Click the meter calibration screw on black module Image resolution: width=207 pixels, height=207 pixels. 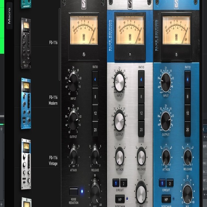click(84, 54)
